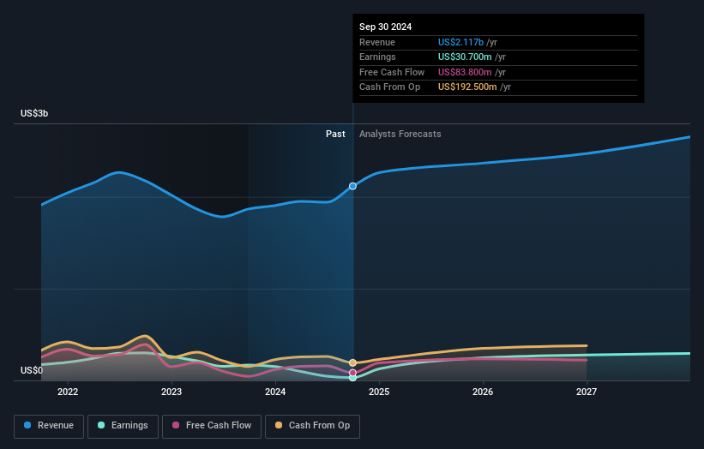Click the 'Earnings' row label in tooltip
The image size is (704, 449).
377,57
